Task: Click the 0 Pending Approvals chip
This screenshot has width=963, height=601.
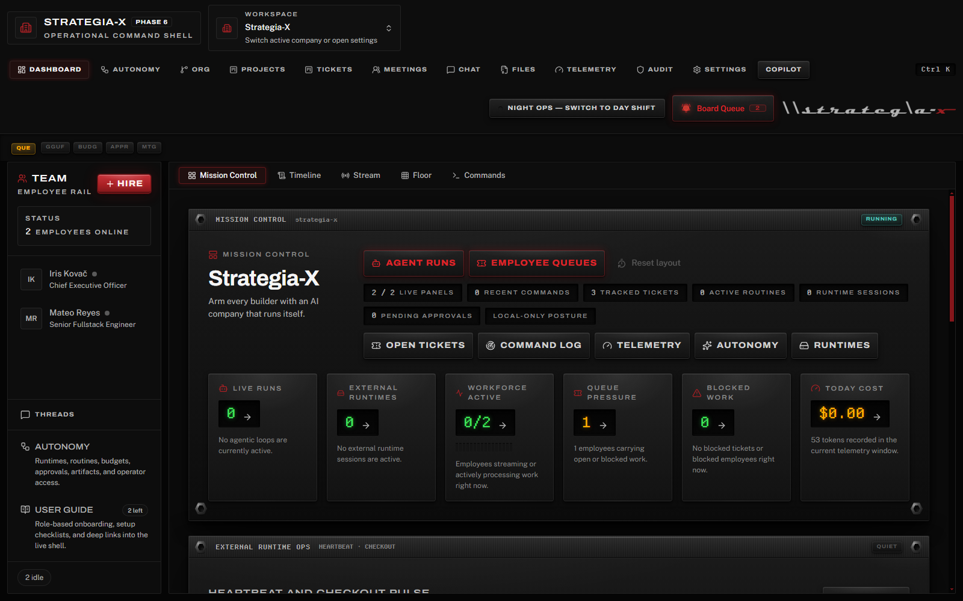Action: [x=422, y=316]
